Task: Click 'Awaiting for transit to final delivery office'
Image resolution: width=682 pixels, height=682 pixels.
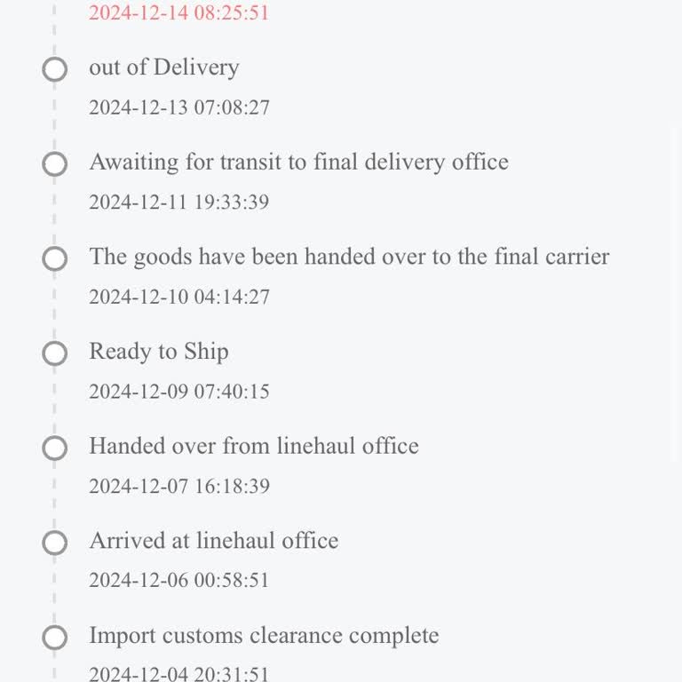Action: (298, 162)
